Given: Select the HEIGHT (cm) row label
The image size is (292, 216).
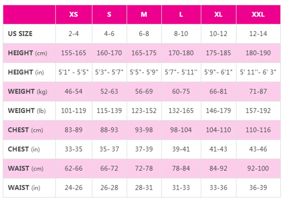Looking at the screenshot, I should 27,53.
